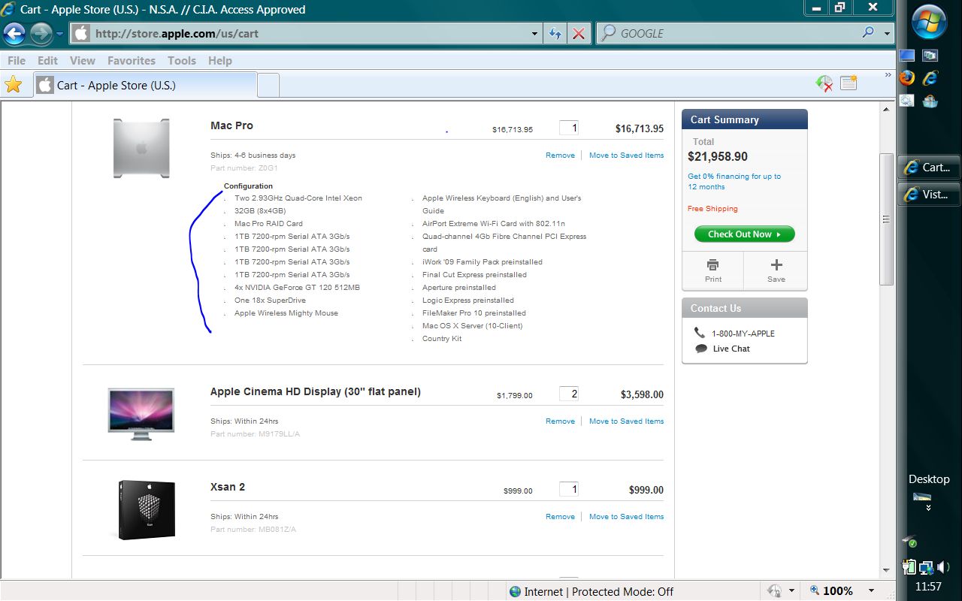
Task: Click the zoom magnifier icon in status bar
Action: pos(815,591)
